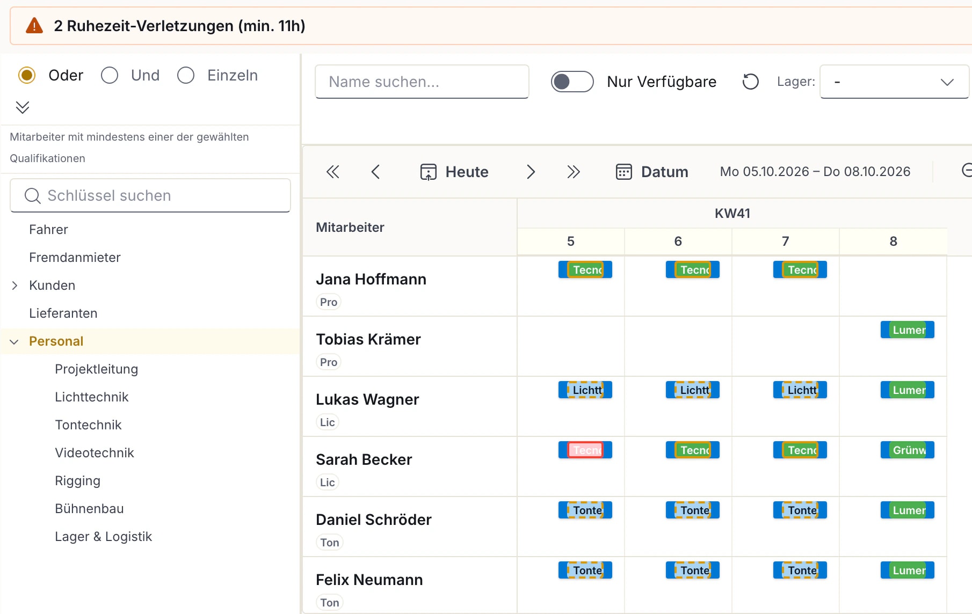972x614 pixels.
Task: Open the Datum calendar picker icon
Action: pyautogui.click(x=623, y=172)
